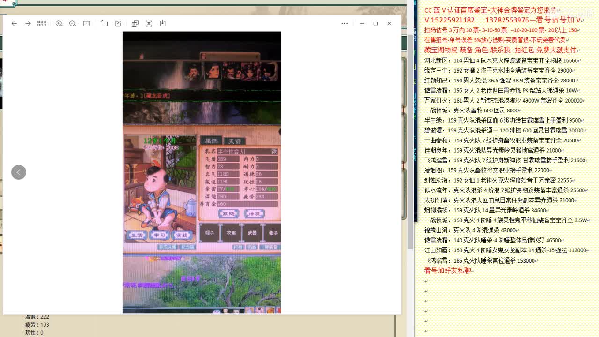The width and height of the screenshot is (599, 337).
Task: Zoom in using the magnifier plus icon
Action: [59, 23]
